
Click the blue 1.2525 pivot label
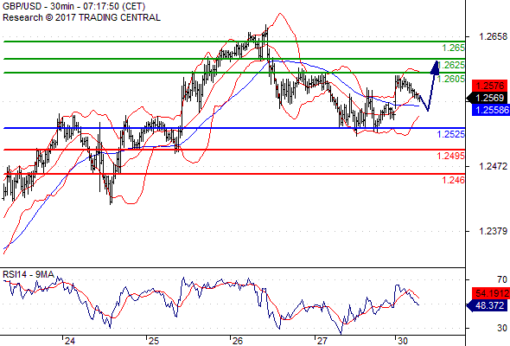(x=450, y=134)
